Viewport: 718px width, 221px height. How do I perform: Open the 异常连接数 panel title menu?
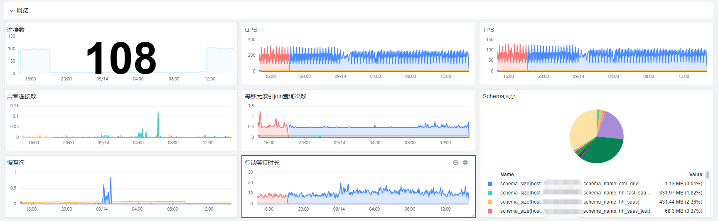(x=22, y=96)
